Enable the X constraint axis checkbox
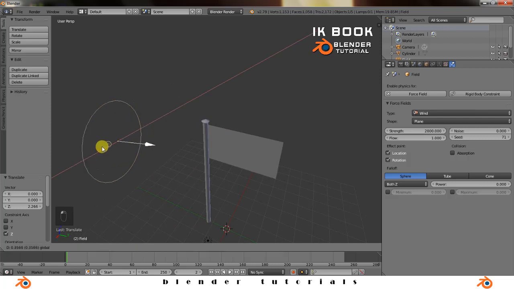 6,221
